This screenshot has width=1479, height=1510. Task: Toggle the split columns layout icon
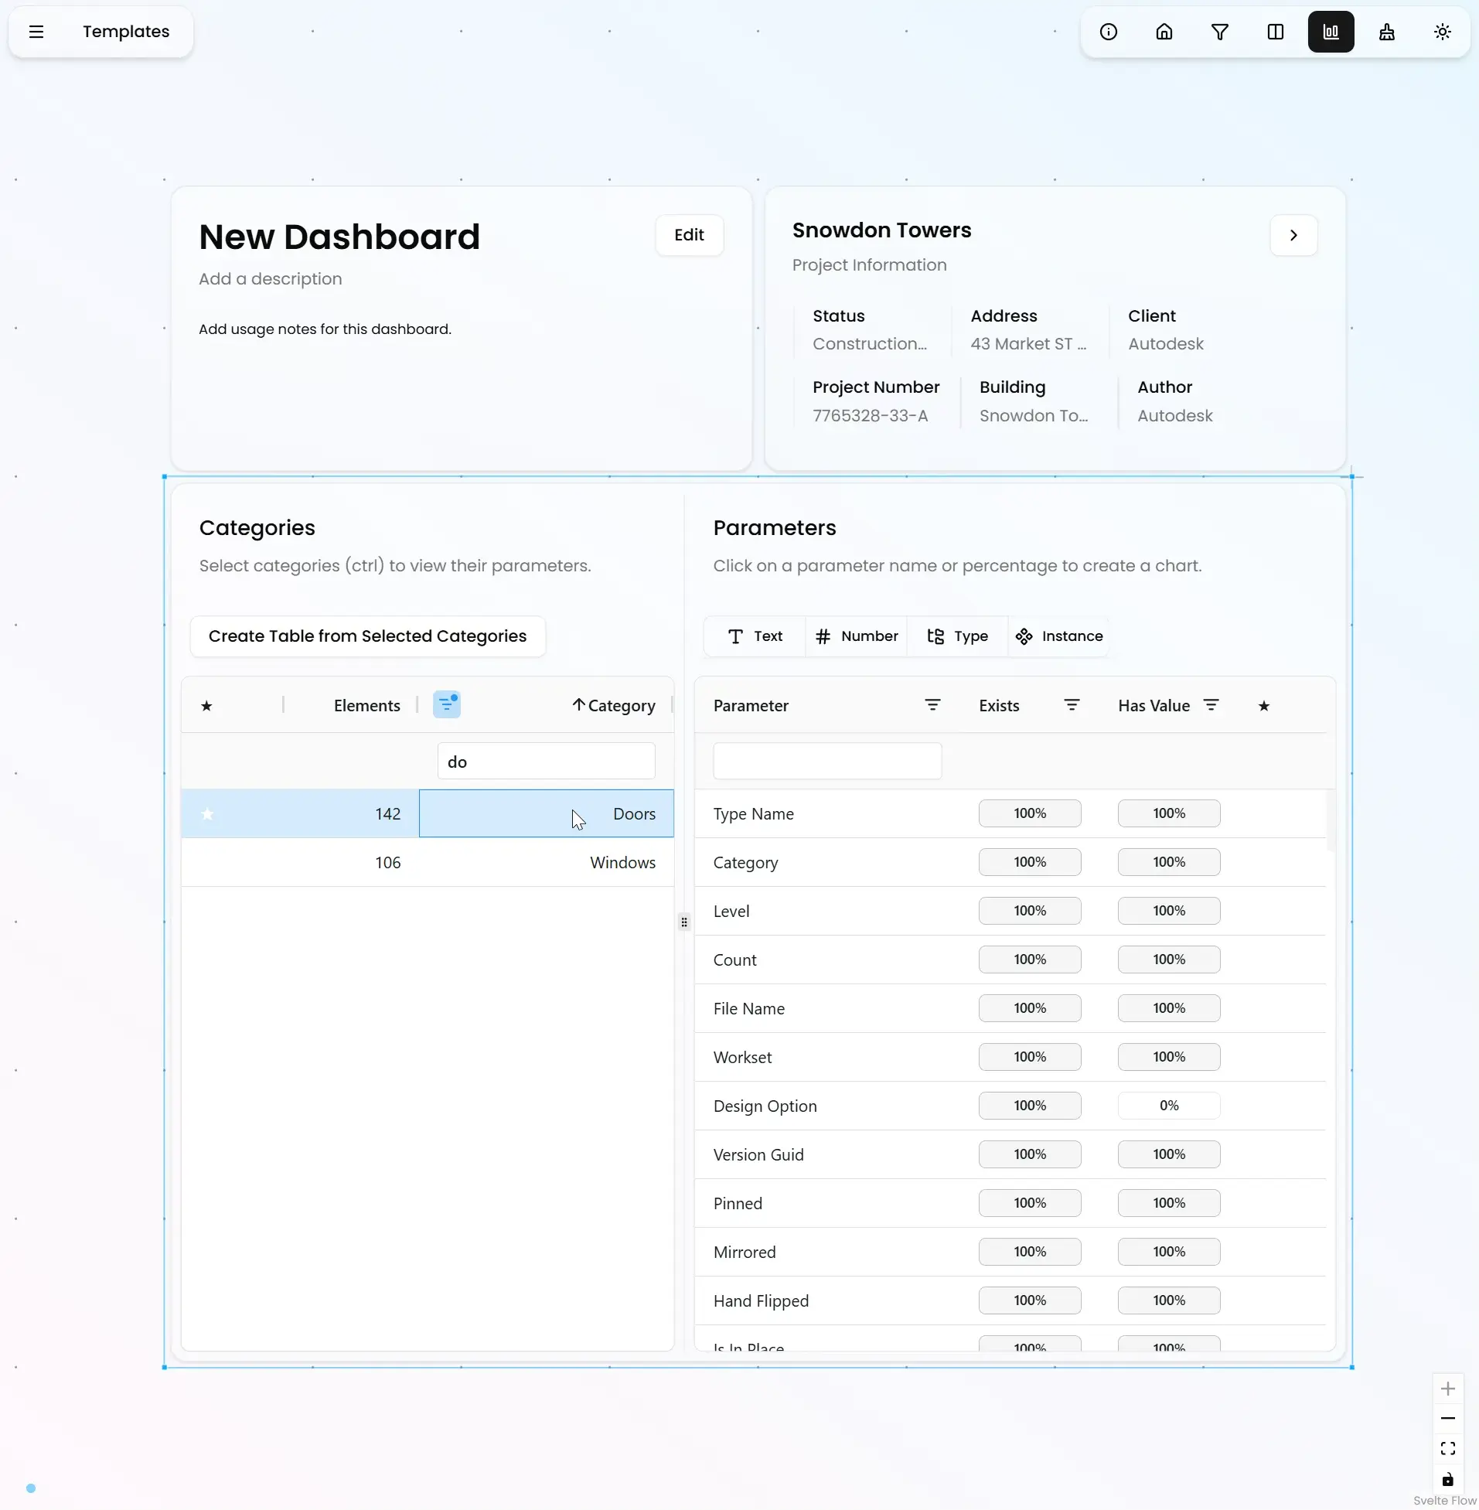coord(1275,32)
